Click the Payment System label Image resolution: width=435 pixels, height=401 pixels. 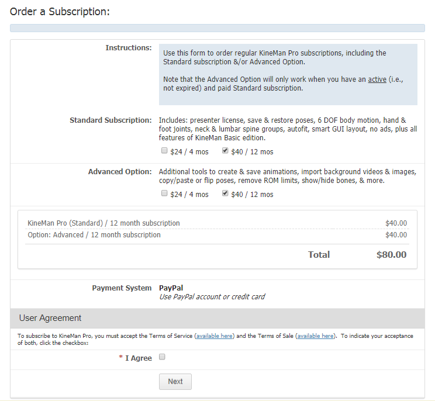pyautogui.click(x=122, y=288)
